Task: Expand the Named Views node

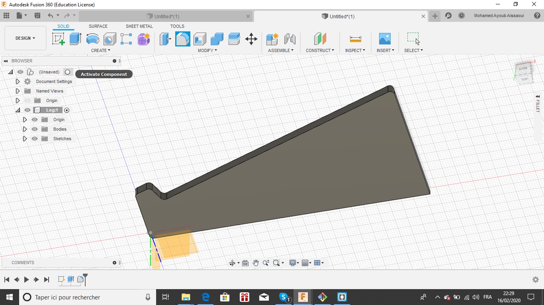Action: [x=18, y=91]
